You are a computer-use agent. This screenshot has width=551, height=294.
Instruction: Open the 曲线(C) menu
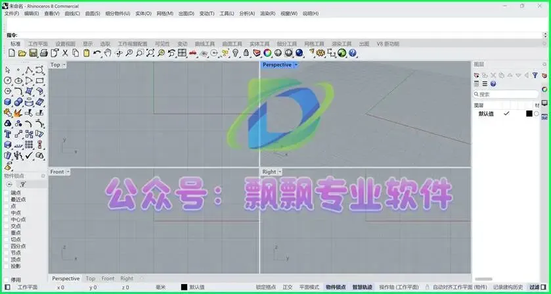pos(72,13)
